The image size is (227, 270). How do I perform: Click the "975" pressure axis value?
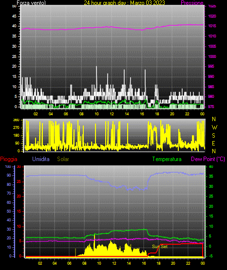(211, 107)
